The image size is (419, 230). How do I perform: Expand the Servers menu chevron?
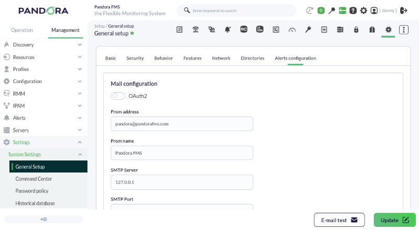pyautogui.click(x=80, y=130)
